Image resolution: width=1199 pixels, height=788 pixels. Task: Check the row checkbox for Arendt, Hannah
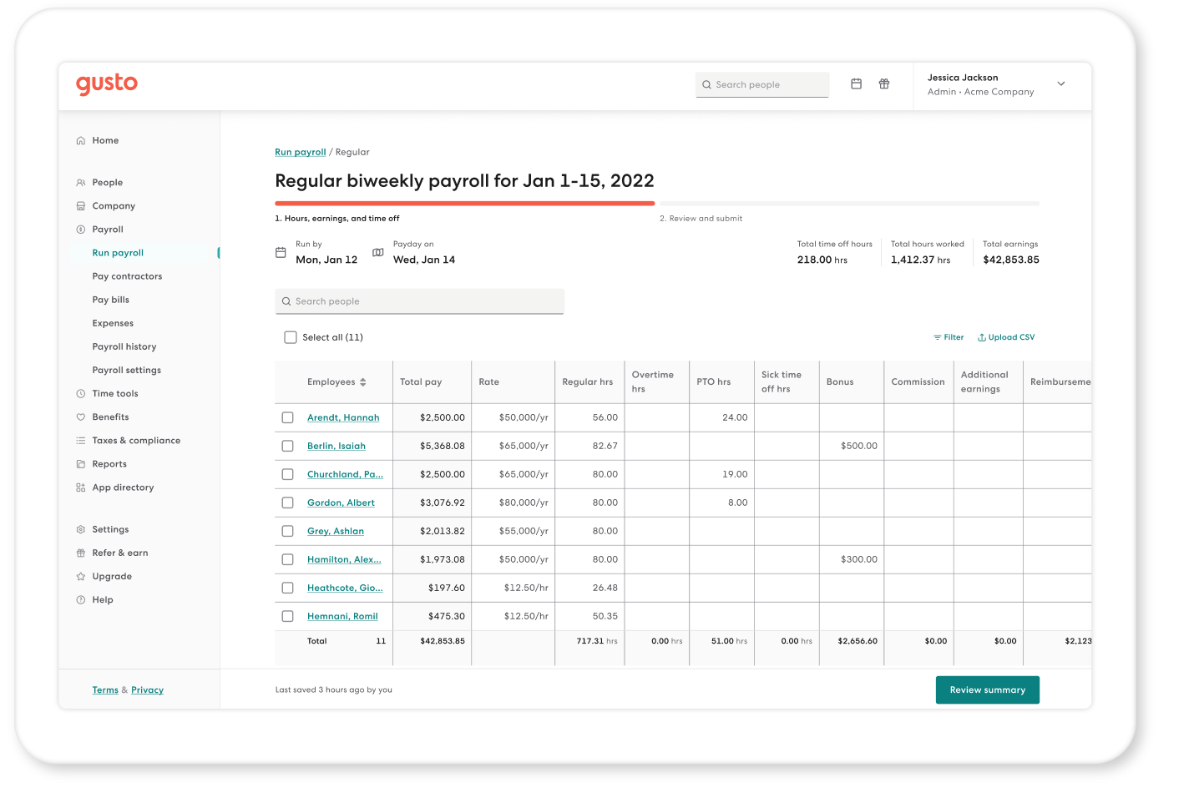coord(287,417)
